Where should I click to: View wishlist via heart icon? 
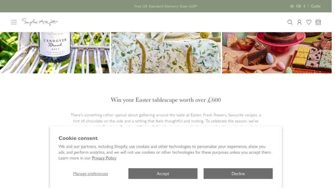coord(309,22)
